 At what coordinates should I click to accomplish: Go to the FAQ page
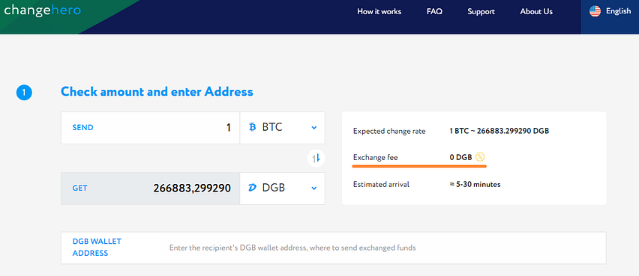coord(434,11)
